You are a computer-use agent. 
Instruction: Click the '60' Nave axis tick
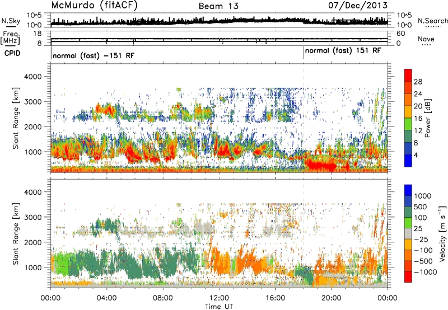pos(401,34)
